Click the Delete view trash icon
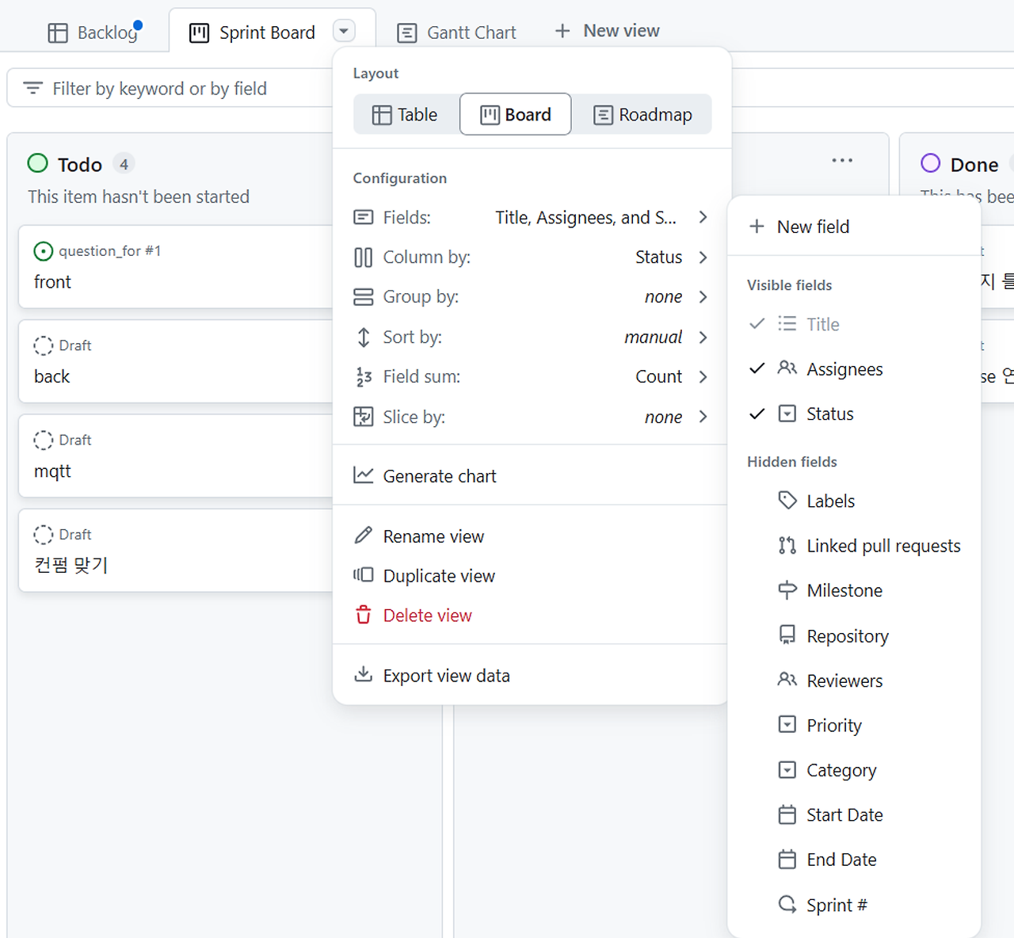This screenshot has height=938, width=1014. point(364,615)
